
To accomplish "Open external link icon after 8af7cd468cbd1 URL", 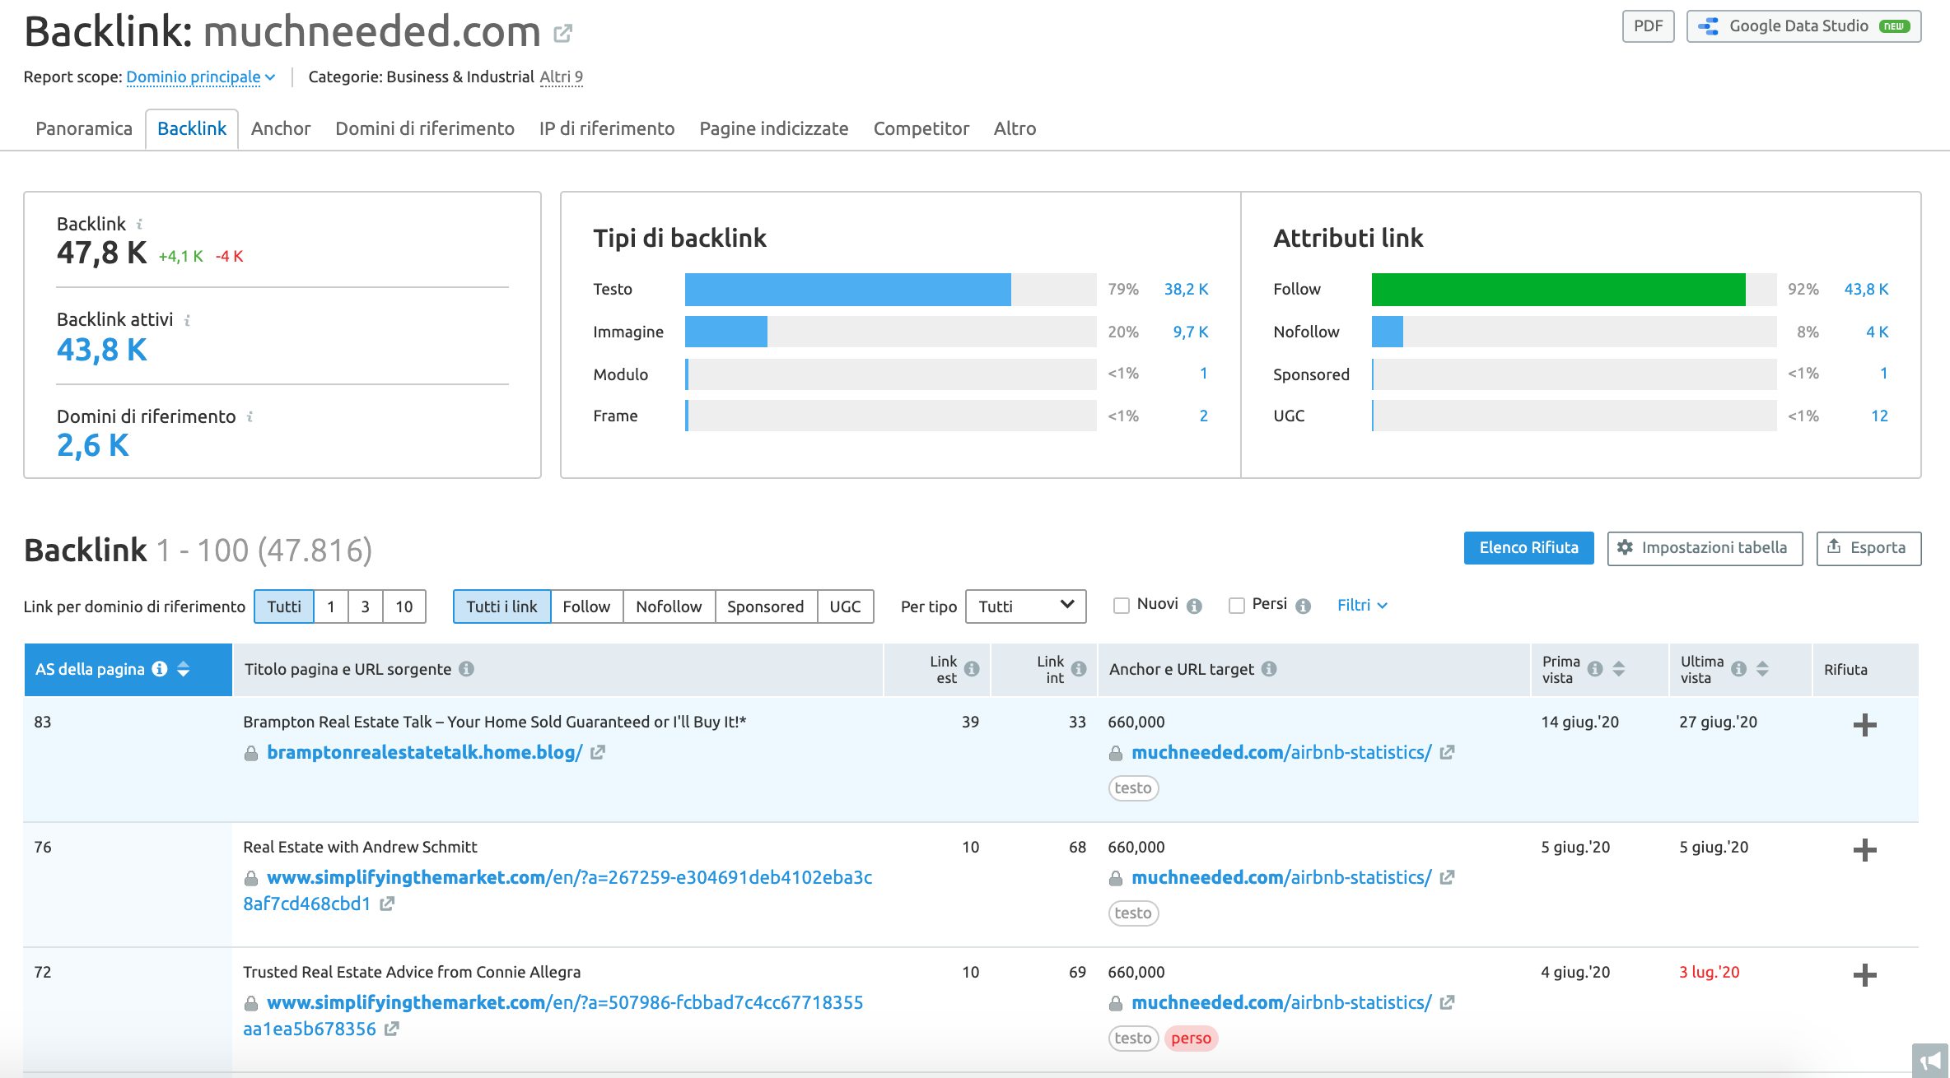I will coord(387,904).
